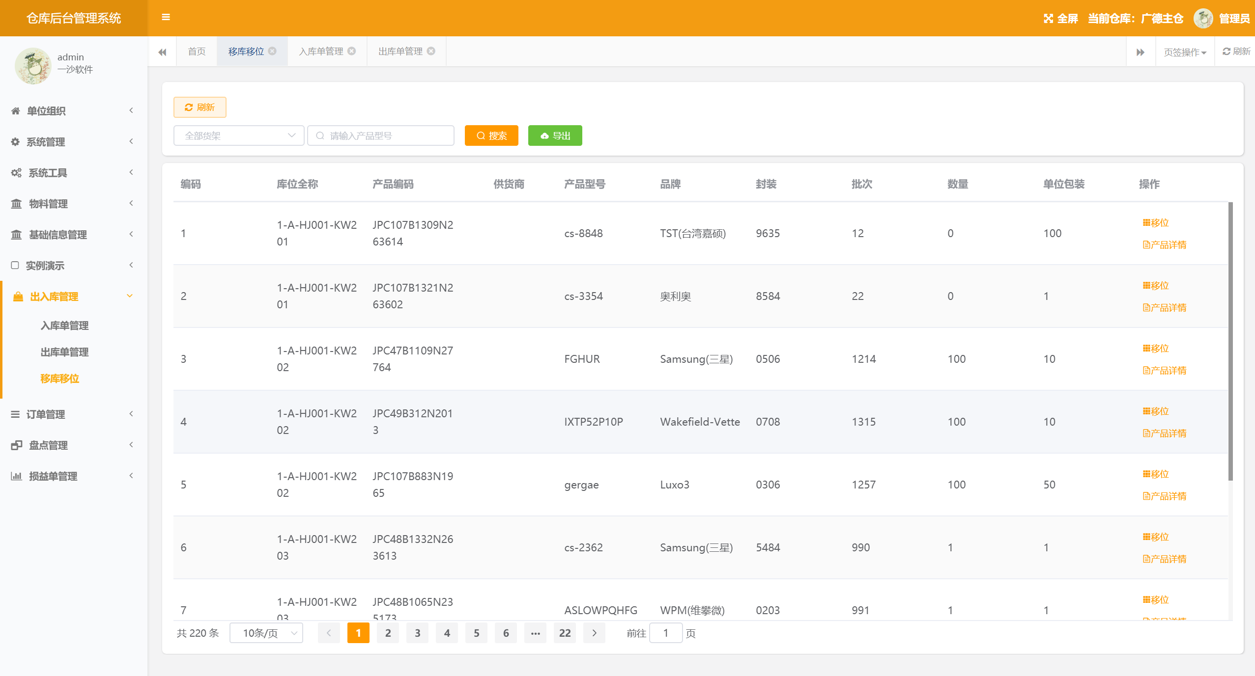Viewport: 1255px width, 676px height.
Task: Click admin profile avatar in sidebar
Action: [x=33, y=66]
